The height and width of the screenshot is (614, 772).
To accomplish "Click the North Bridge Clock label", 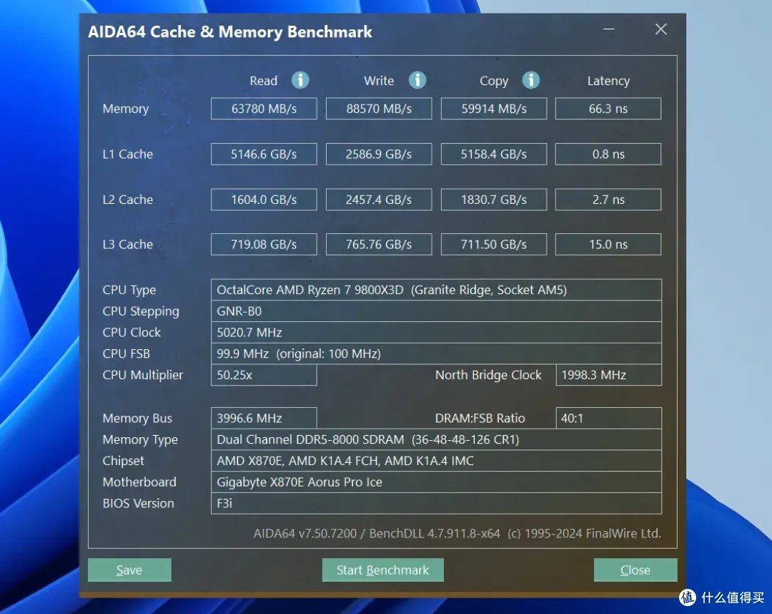I will pos(488,375).
